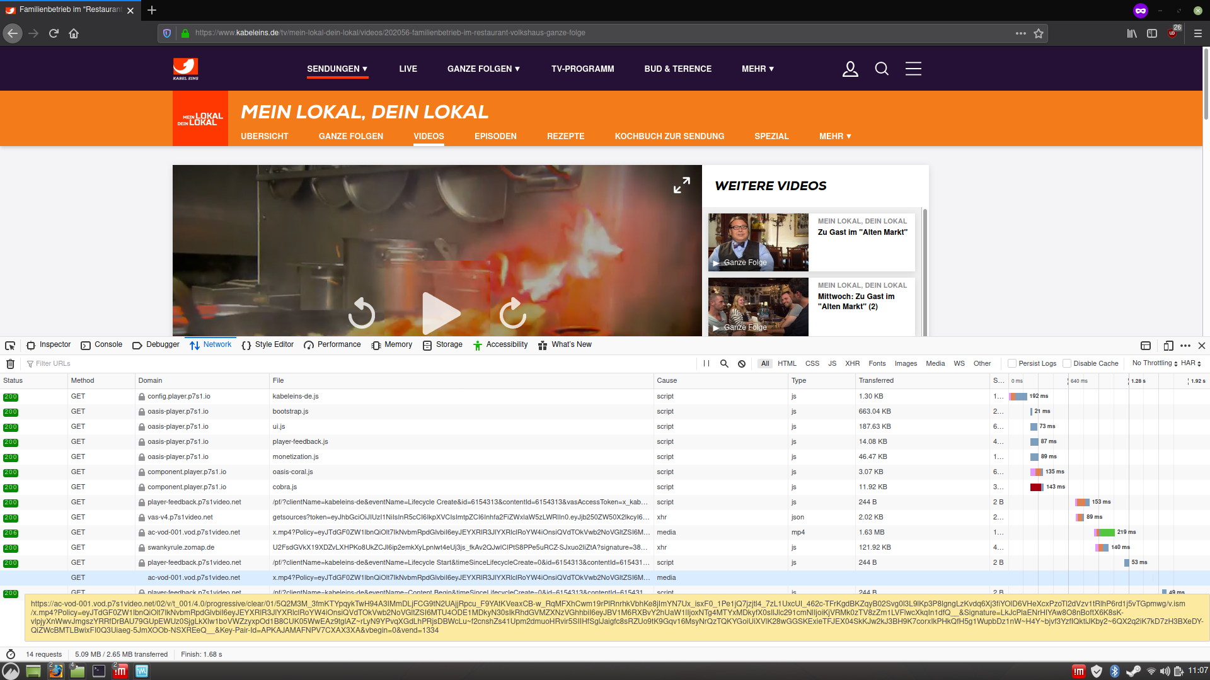Enable the Disable Cache checkbox
This screenshot has width=1210, height=680.
click(x=1067, y=363)
